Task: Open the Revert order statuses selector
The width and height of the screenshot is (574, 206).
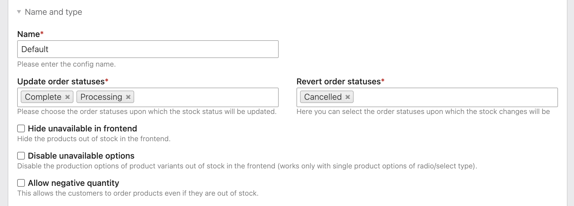Action: coord(453,97)
